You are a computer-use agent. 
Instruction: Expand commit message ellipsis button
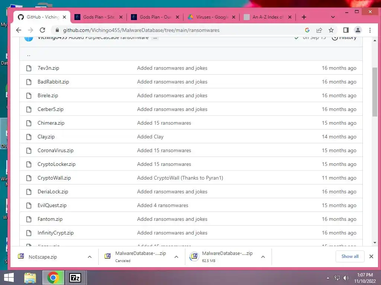point(155,38)
